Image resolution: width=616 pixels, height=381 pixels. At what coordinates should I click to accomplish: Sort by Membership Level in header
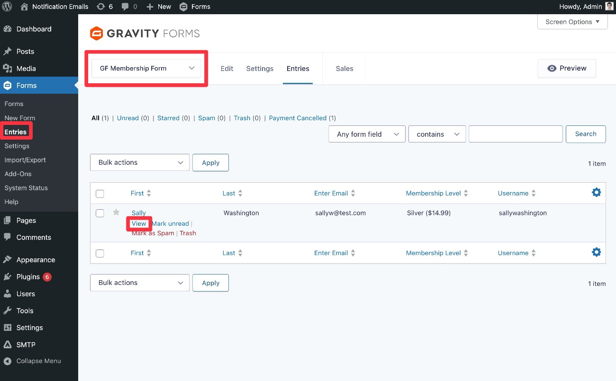point(437,193)
